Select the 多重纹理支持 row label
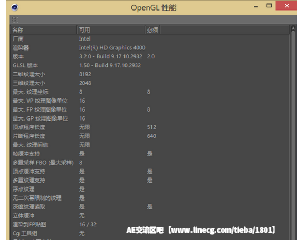The width and height of the screenshot is (297, 240). pos(29,181)
